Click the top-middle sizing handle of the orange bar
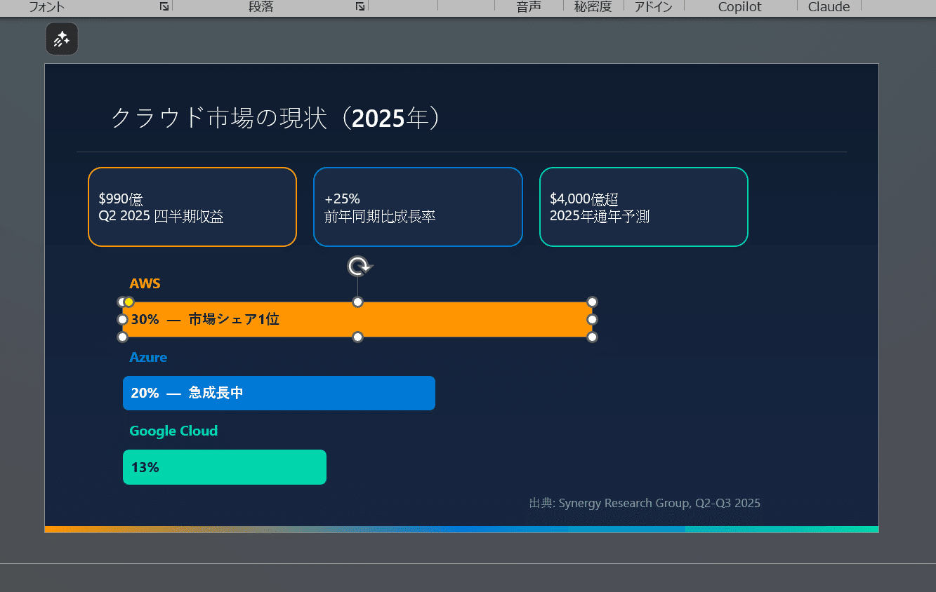 tap(357, 302)
